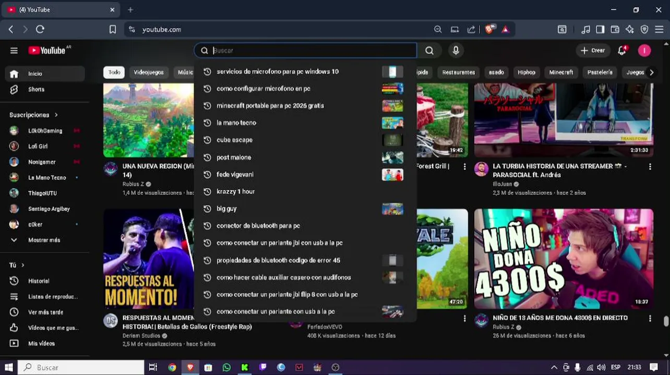Select the Videojuegos filter chip
Image resolution: width=670 pixels, height=375 pixels.
click(x=149, y=72)
